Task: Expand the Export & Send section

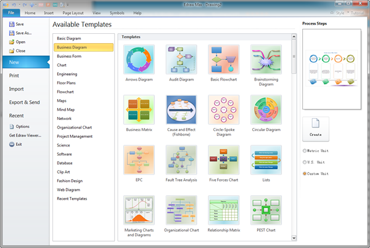Action: [x=25, y=102]
